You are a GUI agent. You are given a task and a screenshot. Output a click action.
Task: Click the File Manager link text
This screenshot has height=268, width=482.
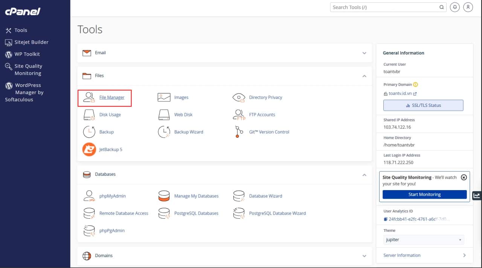pyautogui.click(x=112, y=97)
